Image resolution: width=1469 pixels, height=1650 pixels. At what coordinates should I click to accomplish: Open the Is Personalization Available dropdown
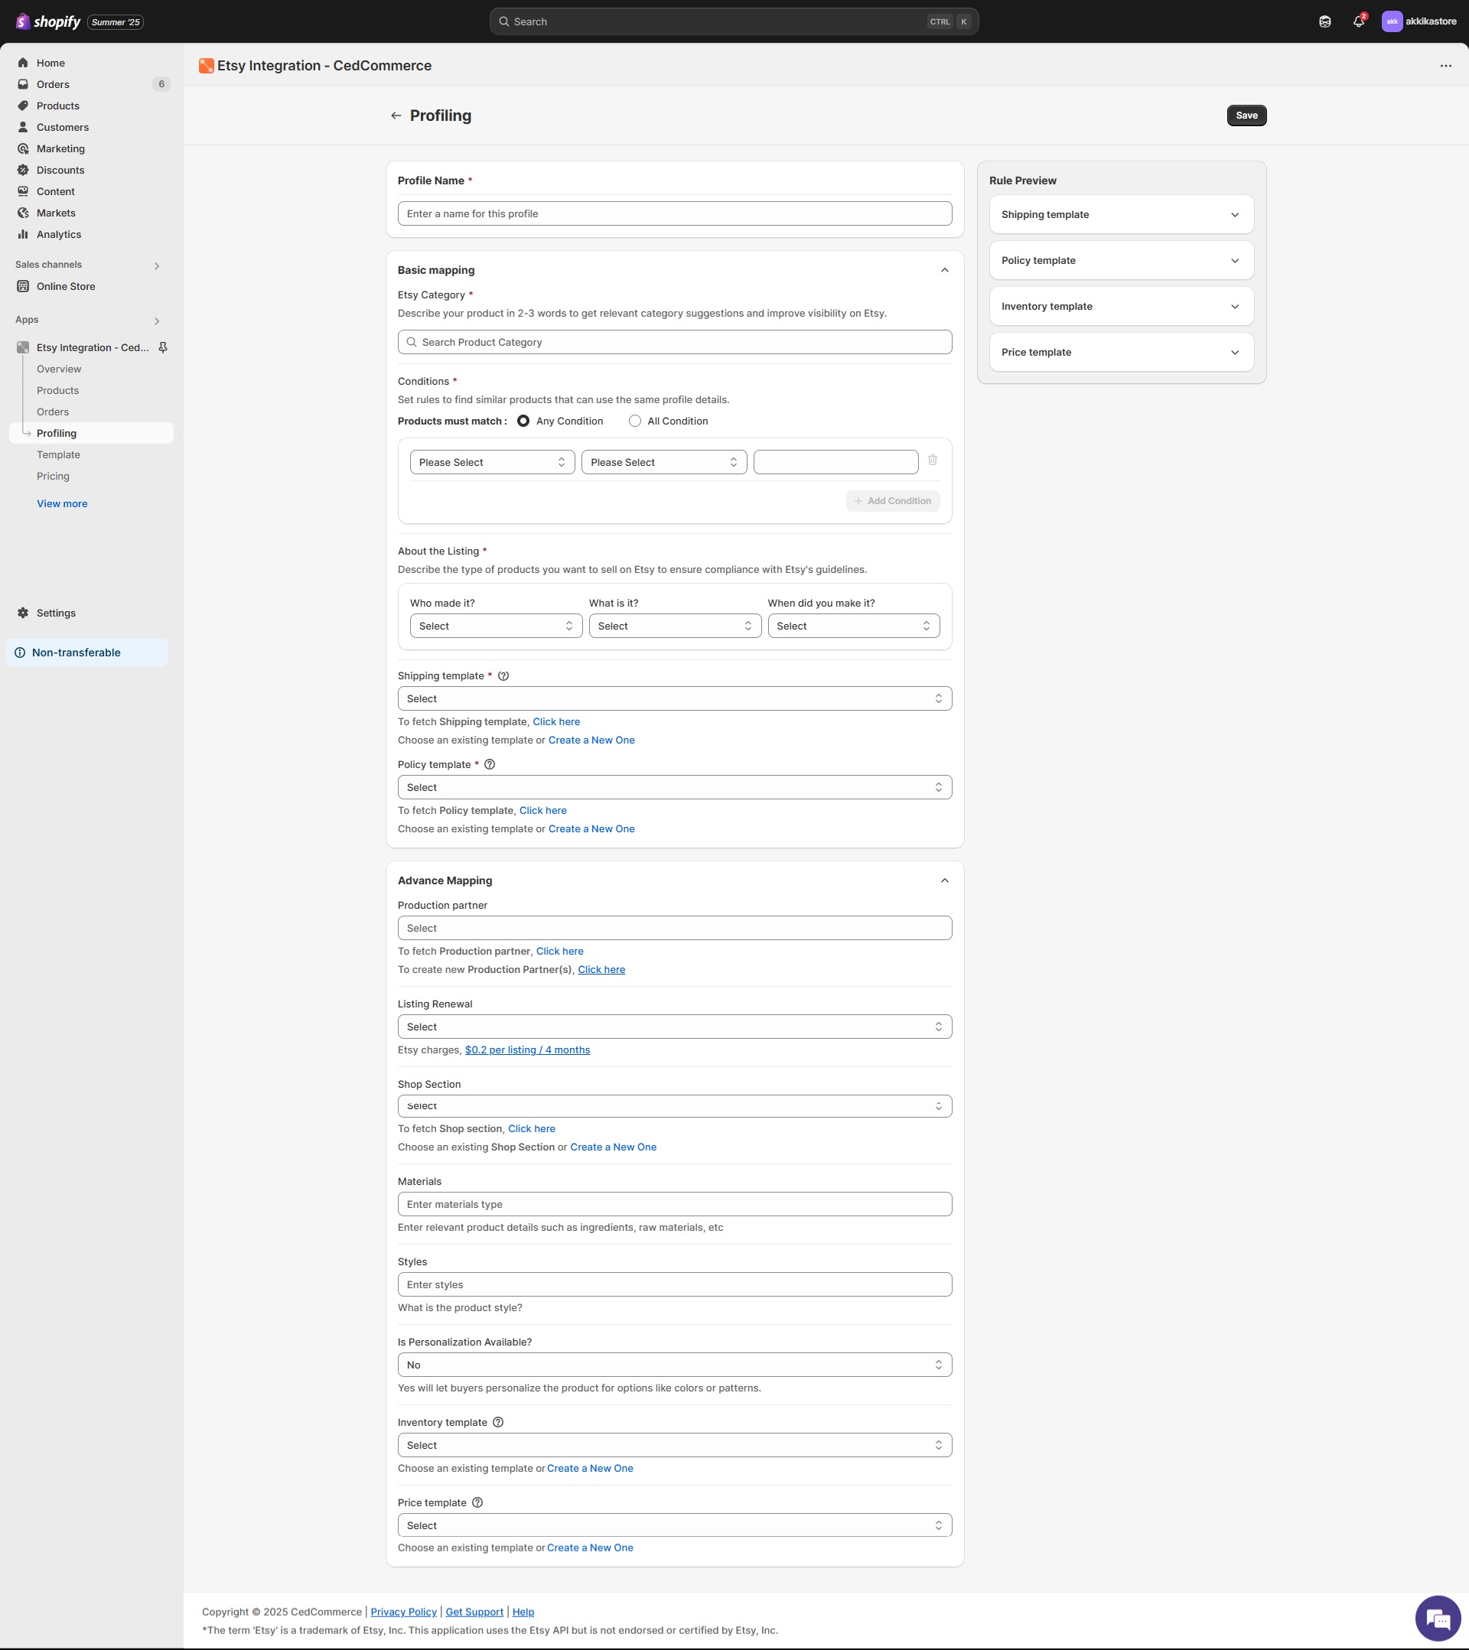point(674,1365)
